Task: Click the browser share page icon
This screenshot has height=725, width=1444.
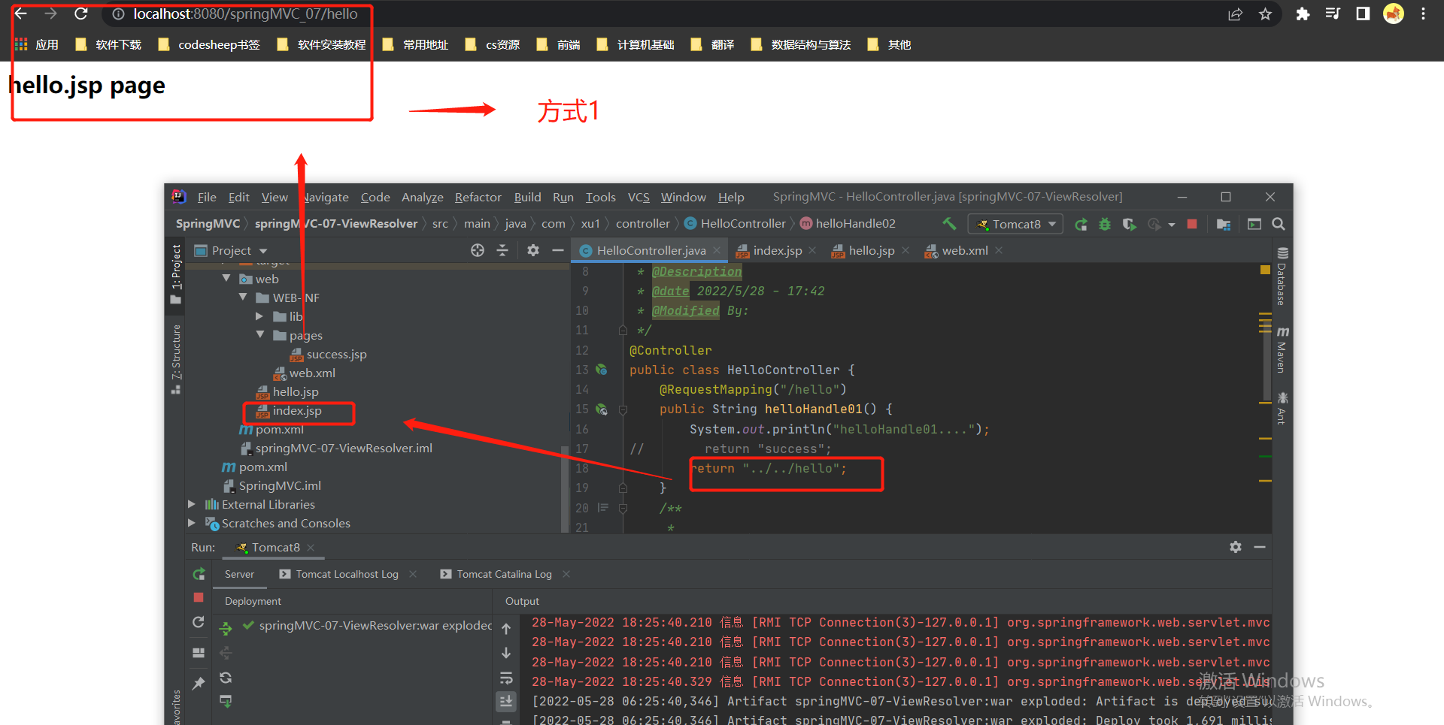Action: (1236, 14)
